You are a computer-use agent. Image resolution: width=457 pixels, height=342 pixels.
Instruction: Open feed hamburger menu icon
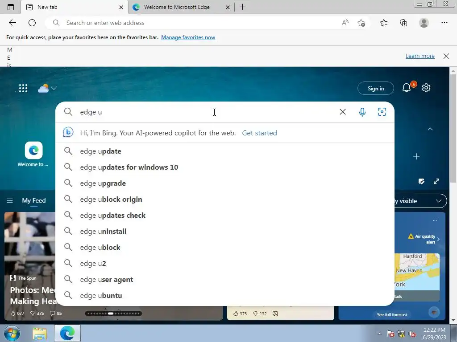point(10,201)
